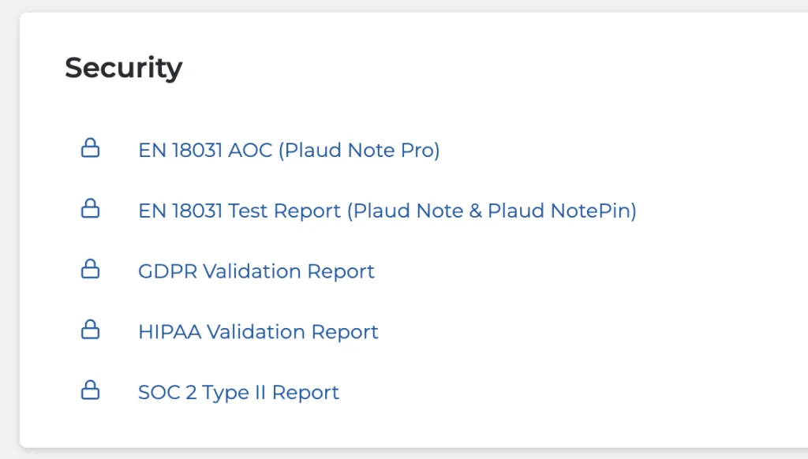The width and height of the screenshot is (808, 459).
Task: Click the padlock beside HIPAA Validation Report
Action: click(91, 330)
